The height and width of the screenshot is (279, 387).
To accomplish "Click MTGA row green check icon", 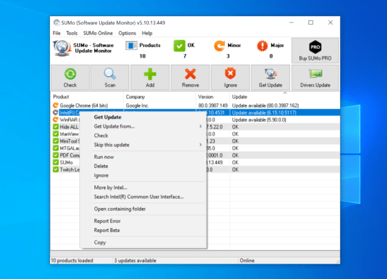I will tap(55, 148).
